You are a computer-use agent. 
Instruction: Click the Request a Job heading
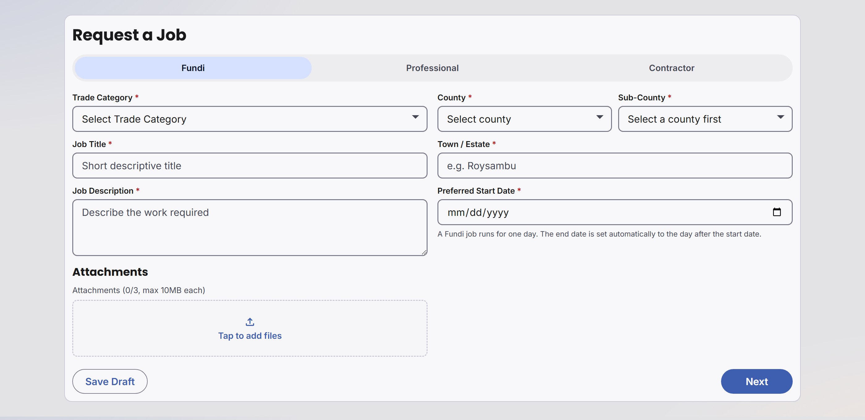129,35
